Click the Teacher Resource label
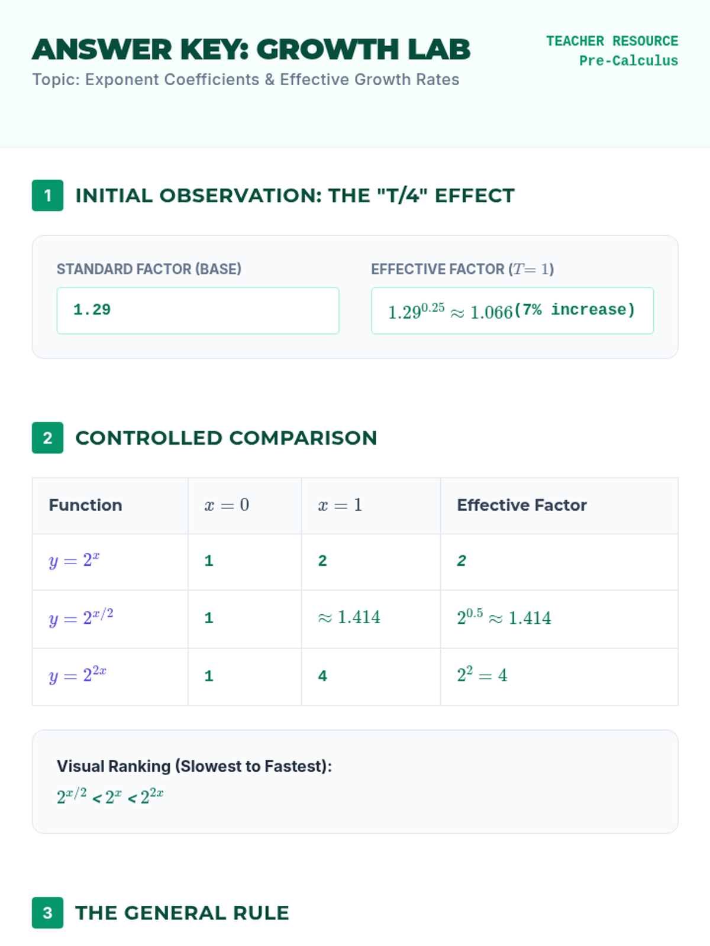The width and height of the screenshot is (710, 946). pos(612,41)
